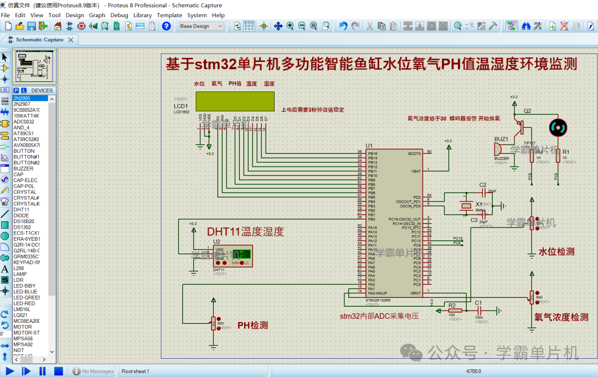Click the schematic overview thumbnail
This screenshot has width=598, height=377.
(x=34, y=66)
